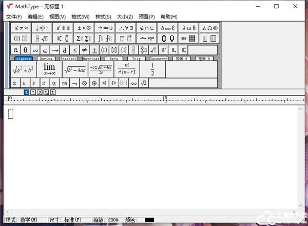
Task: Open the 格式(M) menu
Action: pos(80,17)
